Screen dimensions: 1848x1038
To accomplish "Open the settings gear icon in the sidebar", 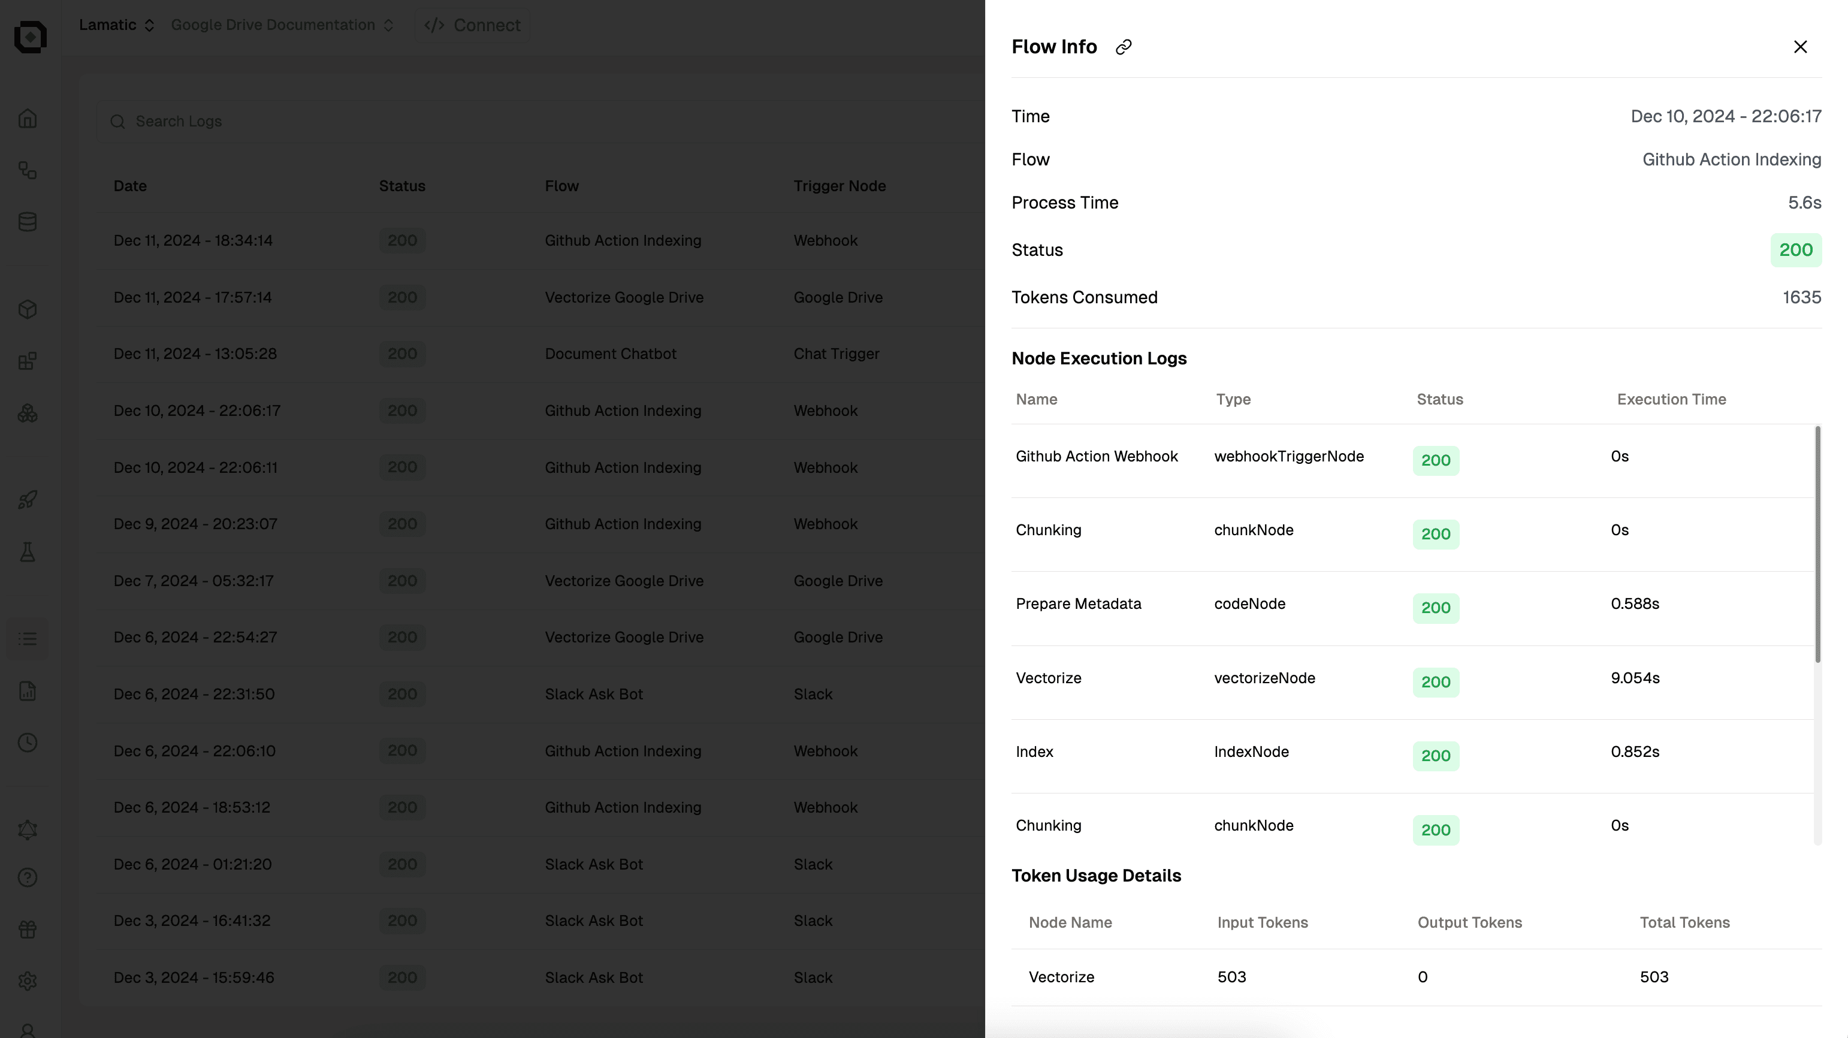I will coord(27,980).
